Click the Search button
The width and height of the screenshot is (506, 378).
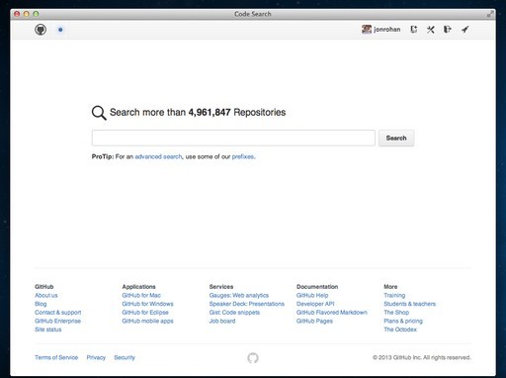pos(396,138)
